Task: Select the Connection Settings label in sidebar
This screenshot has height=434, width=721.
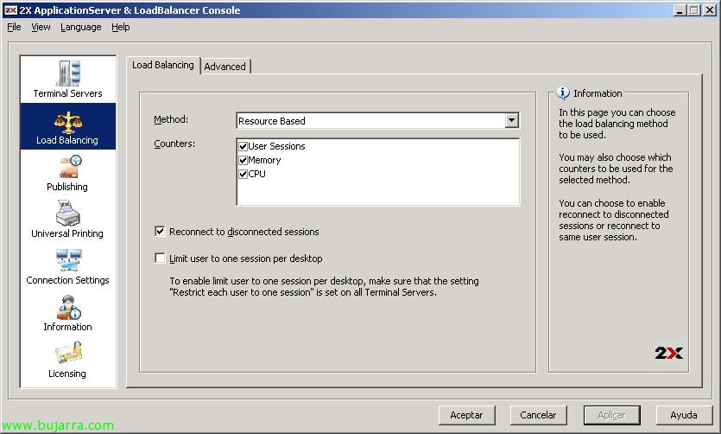Action: coord(67,280)
